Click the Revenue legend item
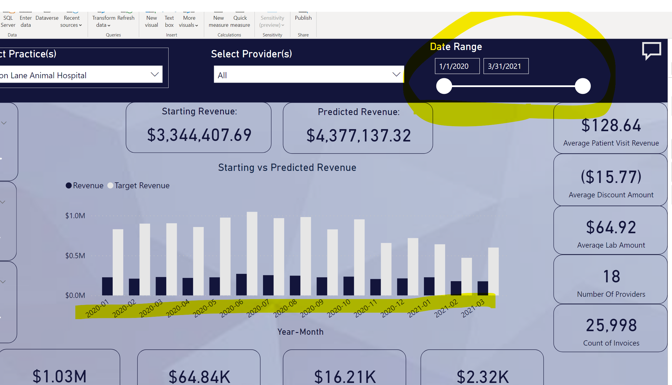This screenshot has height=385, width=672. pos(85,186)
